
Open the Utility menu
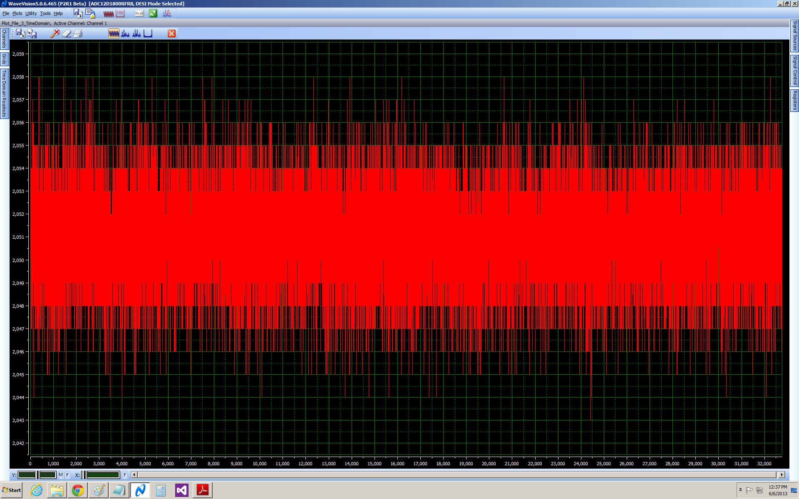point(31,13)
